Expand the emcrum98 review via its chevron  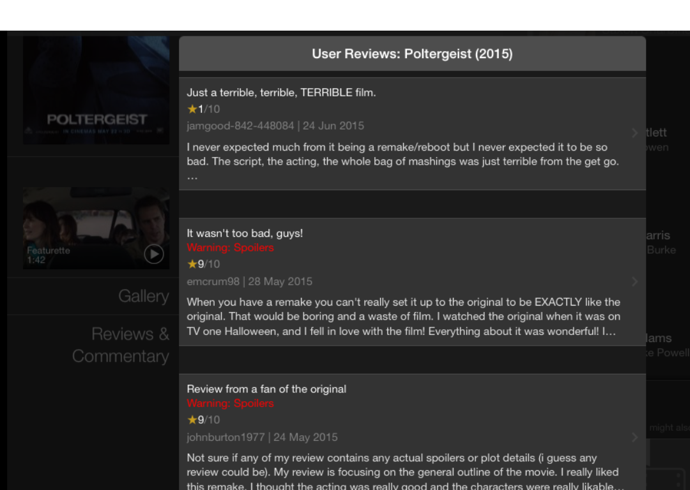click(634, 282)
